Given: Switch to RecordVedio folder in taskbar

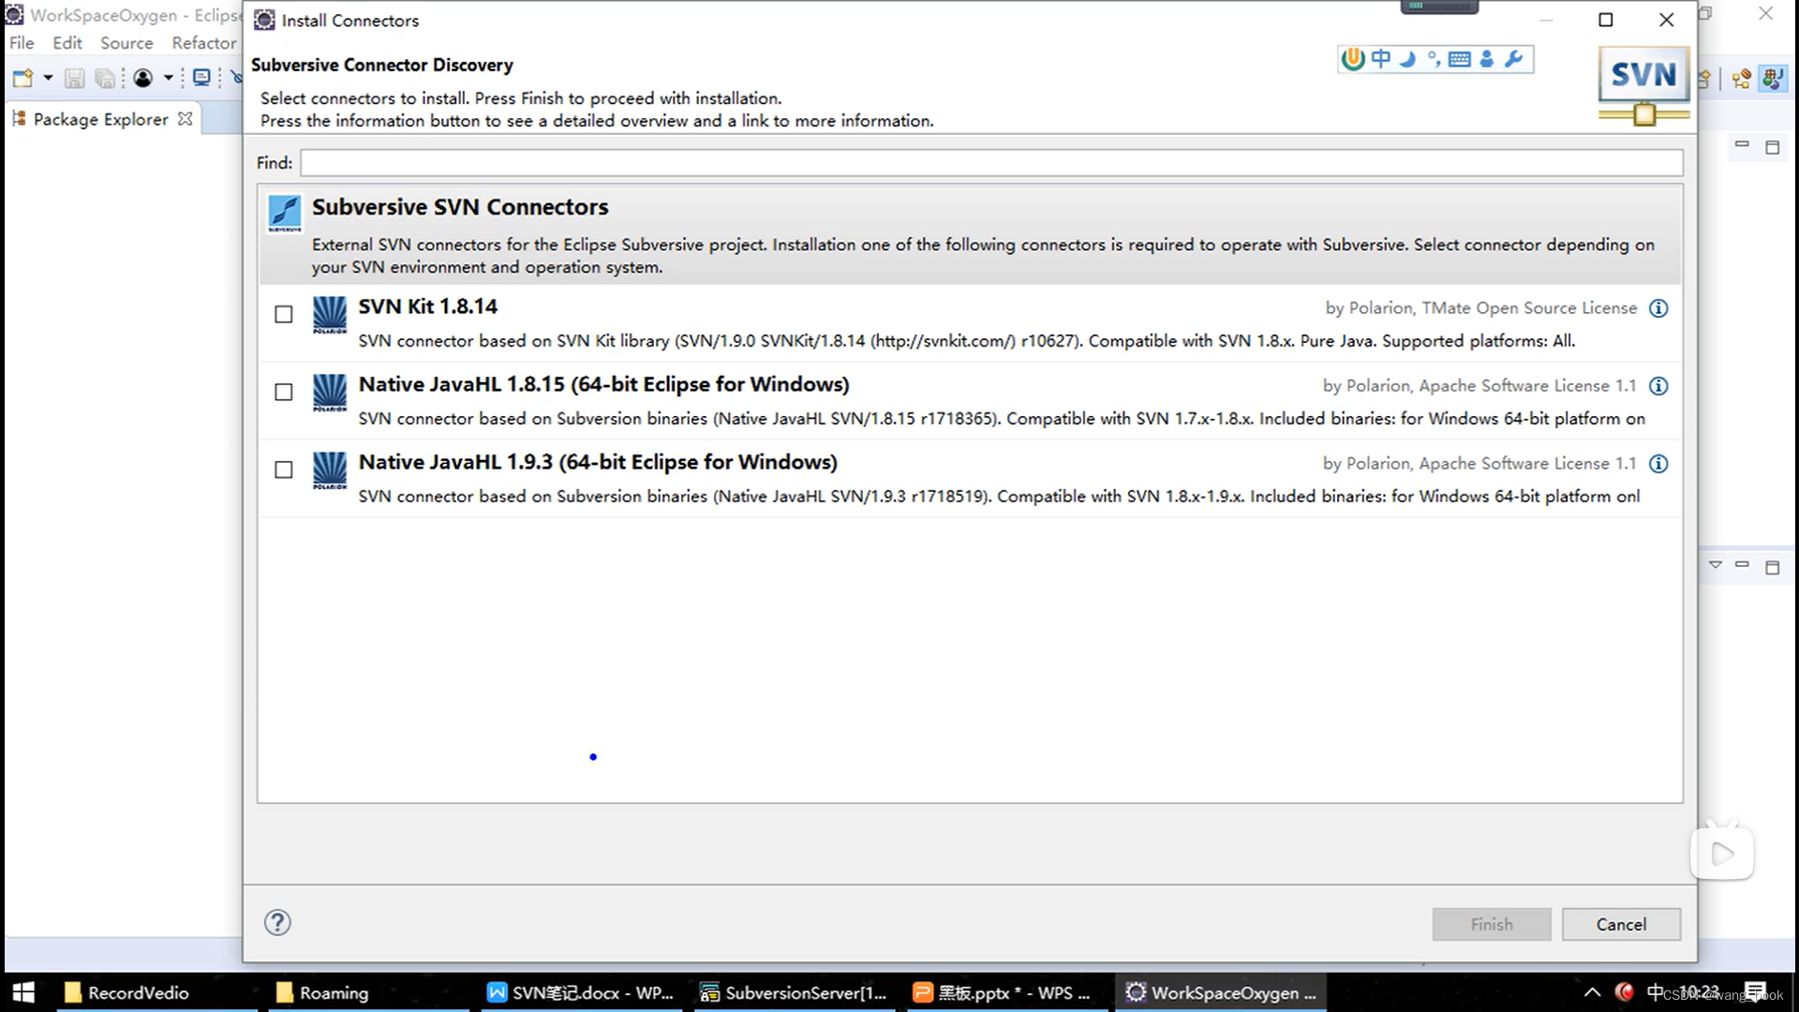Looking at the screenshot, I should pos(156,992).
